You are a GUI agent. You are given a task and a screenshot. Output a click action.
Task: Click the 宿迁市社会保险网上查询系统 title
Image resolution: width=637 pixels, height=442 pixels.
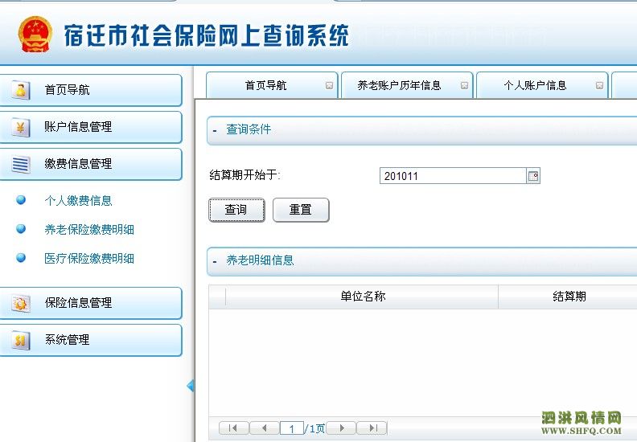coord(207,35)
